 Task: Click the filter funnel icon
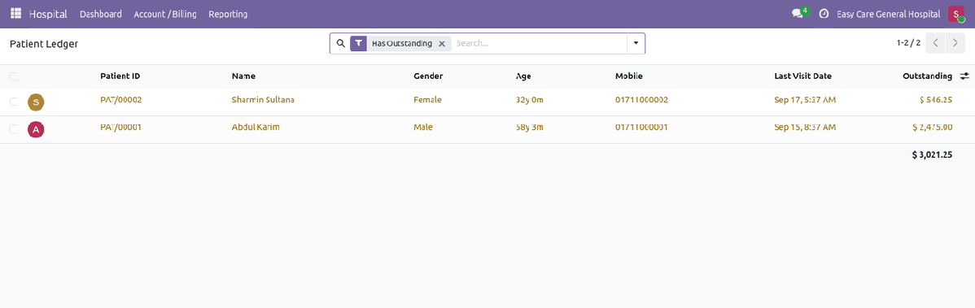click(x=358, y=43)
